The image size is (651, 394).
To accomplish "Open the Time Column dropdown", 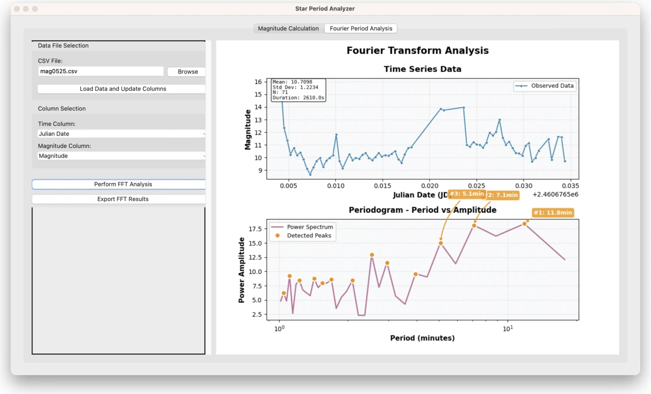I will 122,134.
